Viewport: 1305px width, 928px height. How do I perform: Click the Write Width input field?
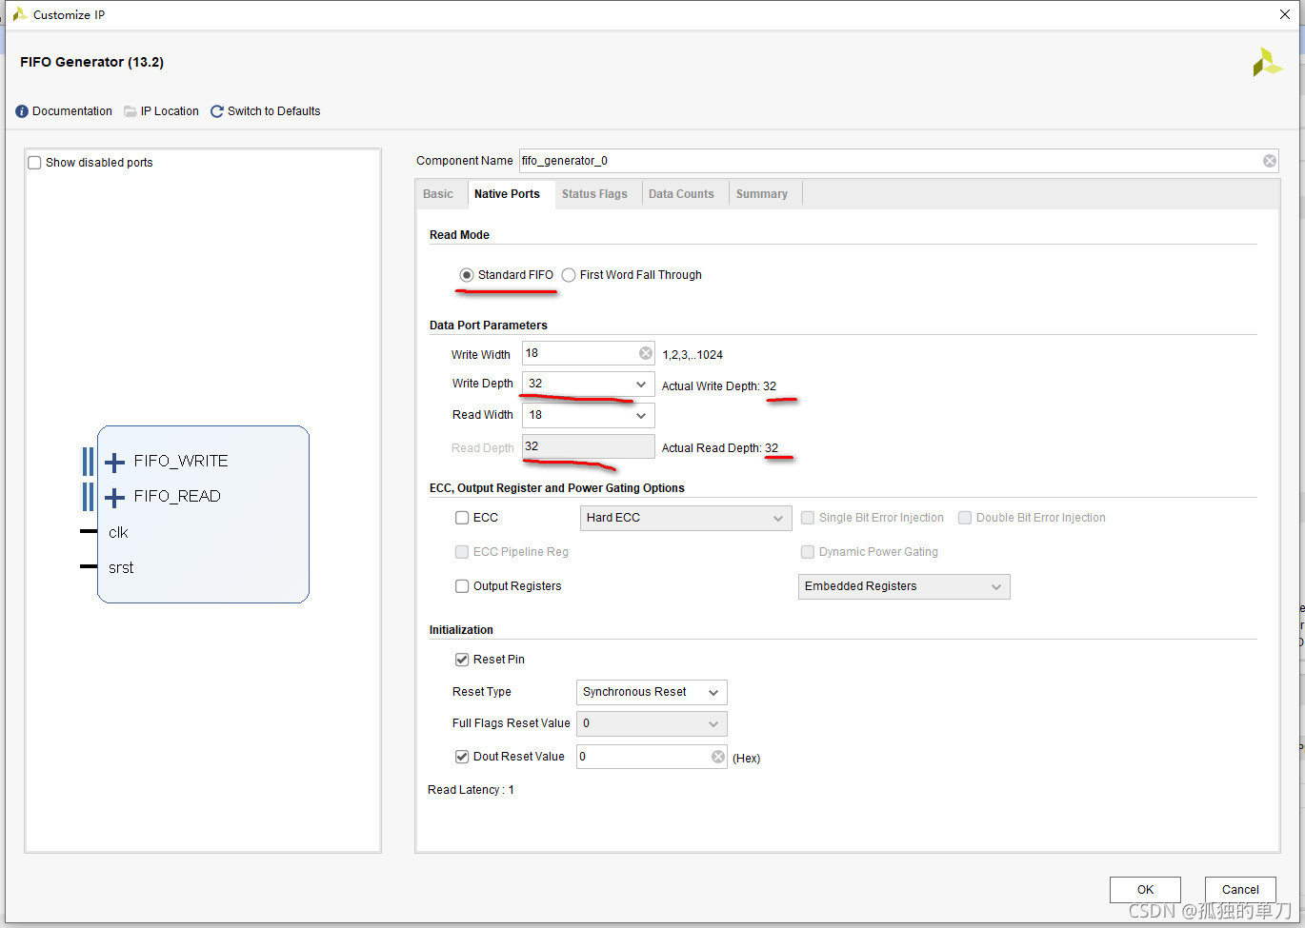[578, 354]
